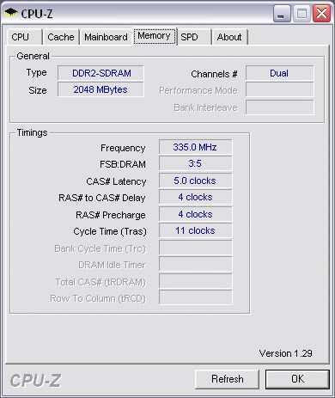Click the Refresh button

(x=227, y=379)
